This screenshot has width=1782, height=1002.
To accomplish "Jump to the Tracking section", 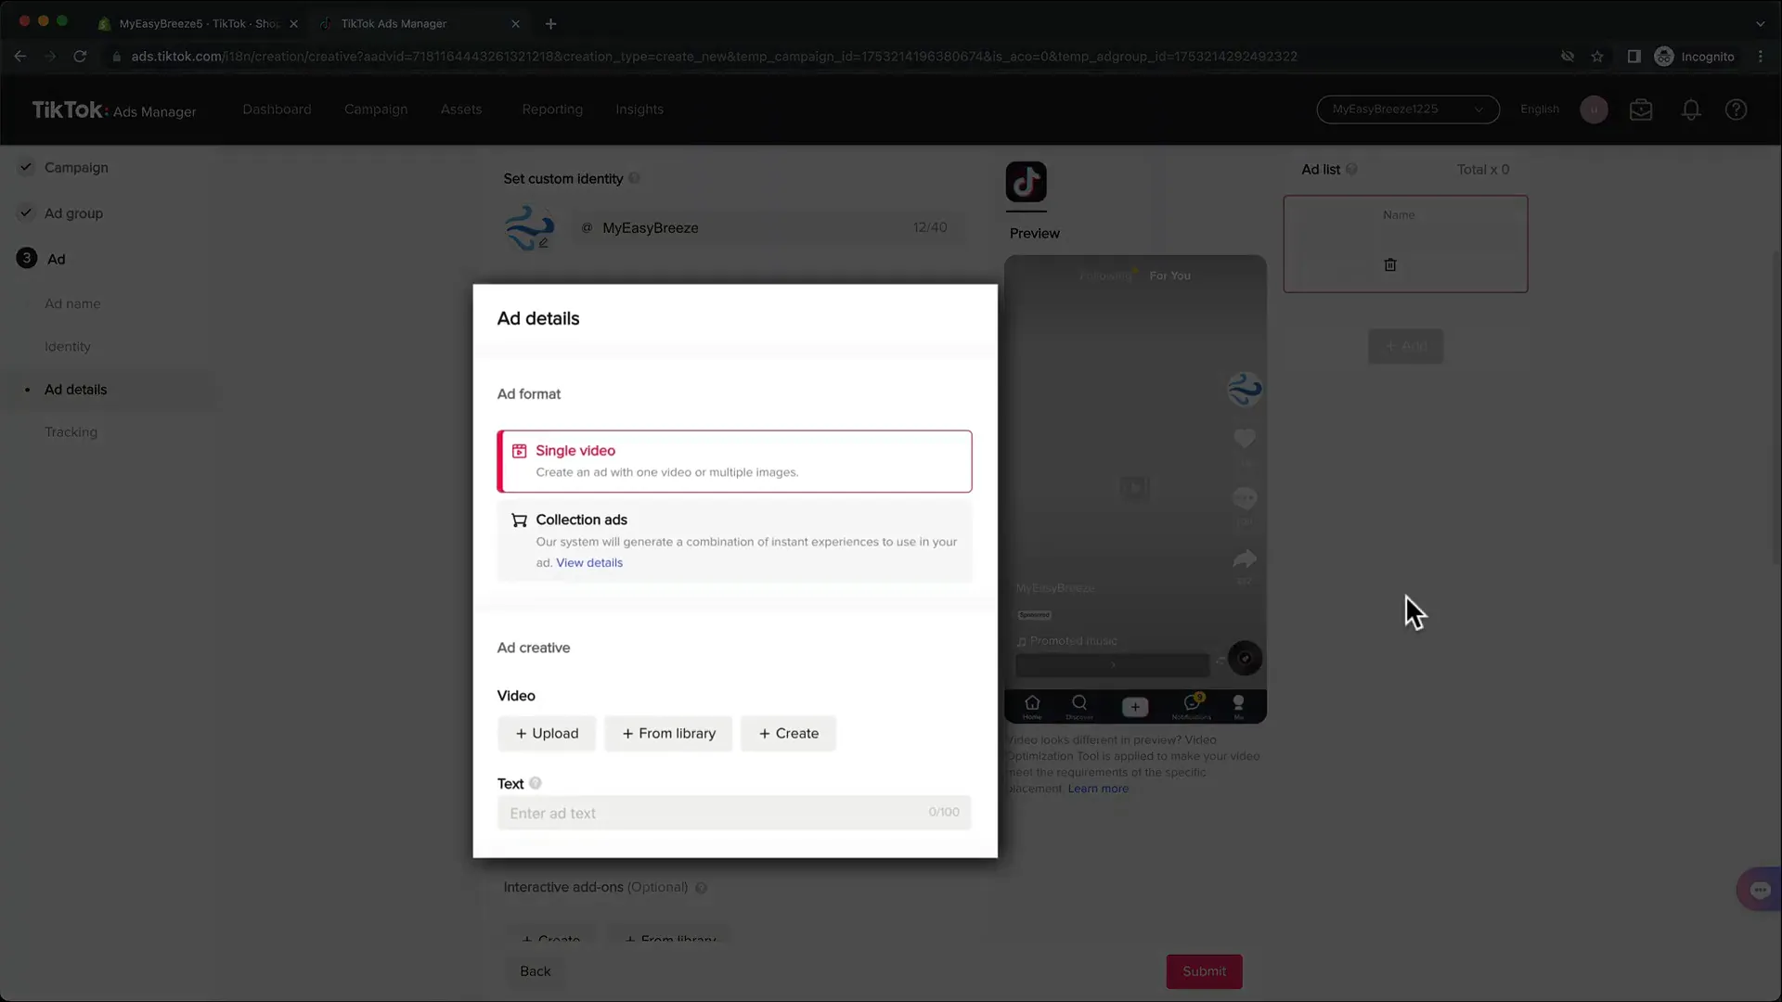I will point(71,432).
